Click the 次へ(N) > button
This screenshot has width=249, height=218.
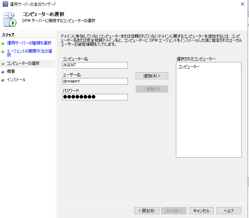click(x=174, y=211)
